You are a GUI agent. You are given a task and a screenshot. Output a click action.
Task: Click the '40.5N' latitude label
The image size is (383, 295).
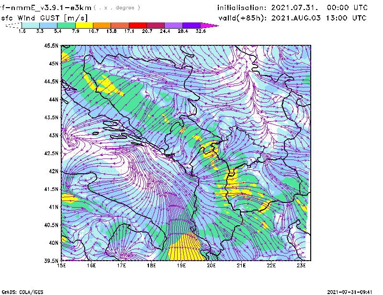click(51, 225)
